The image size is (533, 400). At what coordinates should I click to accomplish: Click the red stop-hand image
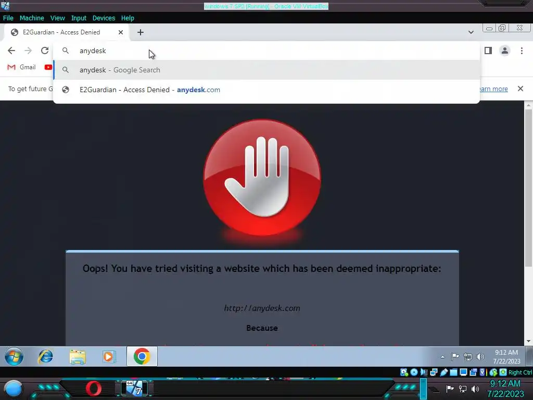click(262, 178)
